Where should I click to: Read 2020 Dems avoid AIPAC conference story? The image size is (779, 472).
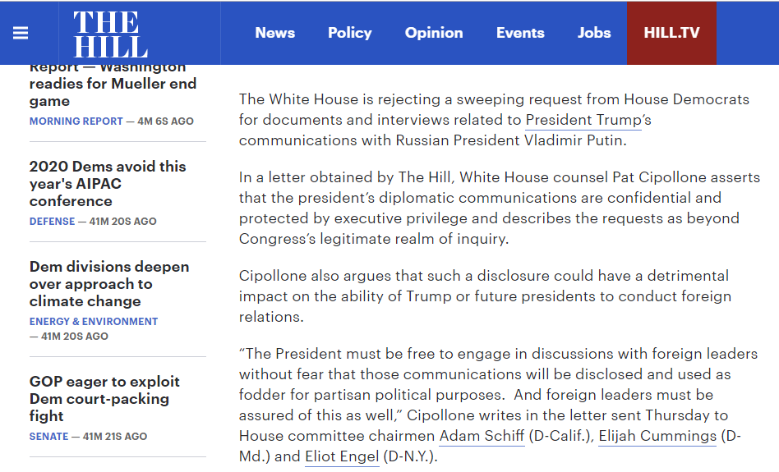pyautogui.click(x=108, y=184)
